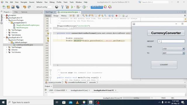Click the memory usage bar in toolbar
The height and width of the screenshot is (105, 187).
(97, 7)
